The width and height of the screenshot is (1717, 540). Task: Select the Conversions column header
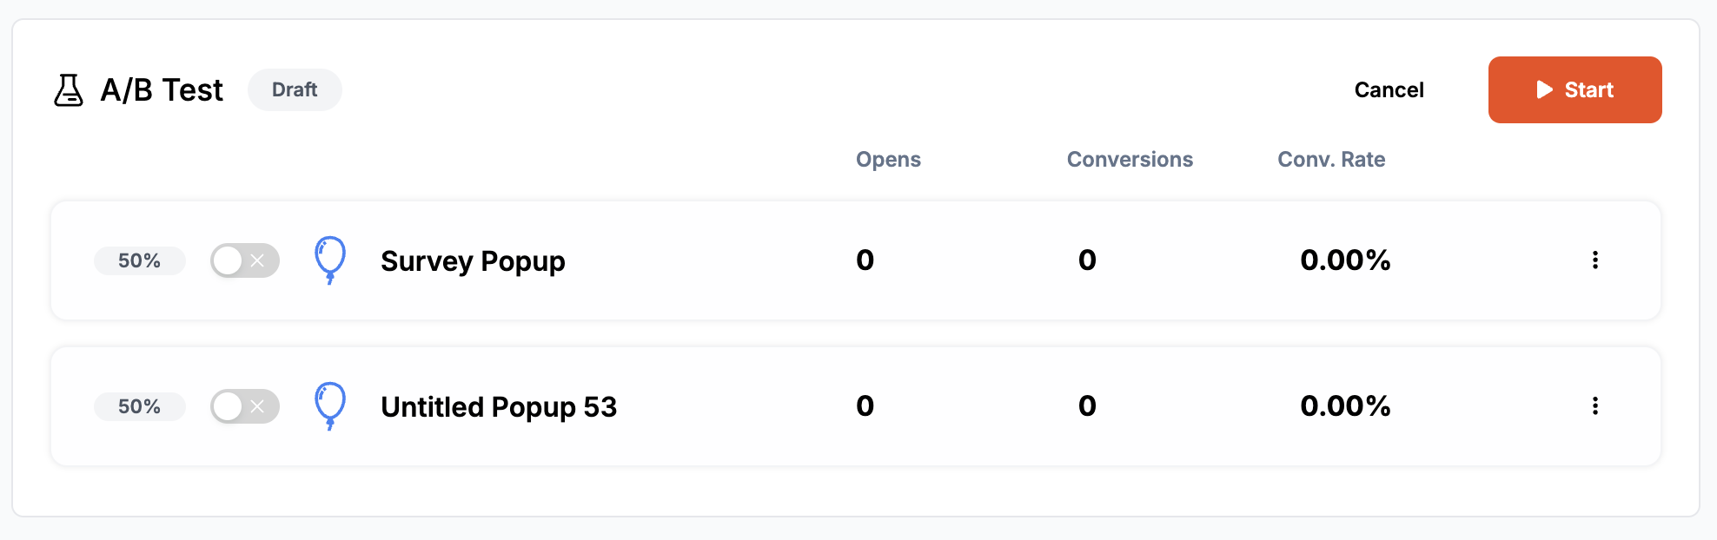pyautogui.click(x=1130, y=160)
